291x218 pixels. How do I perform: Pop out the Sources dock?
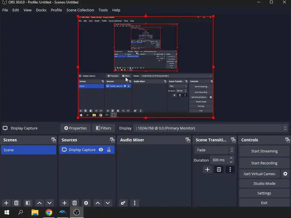112,140
